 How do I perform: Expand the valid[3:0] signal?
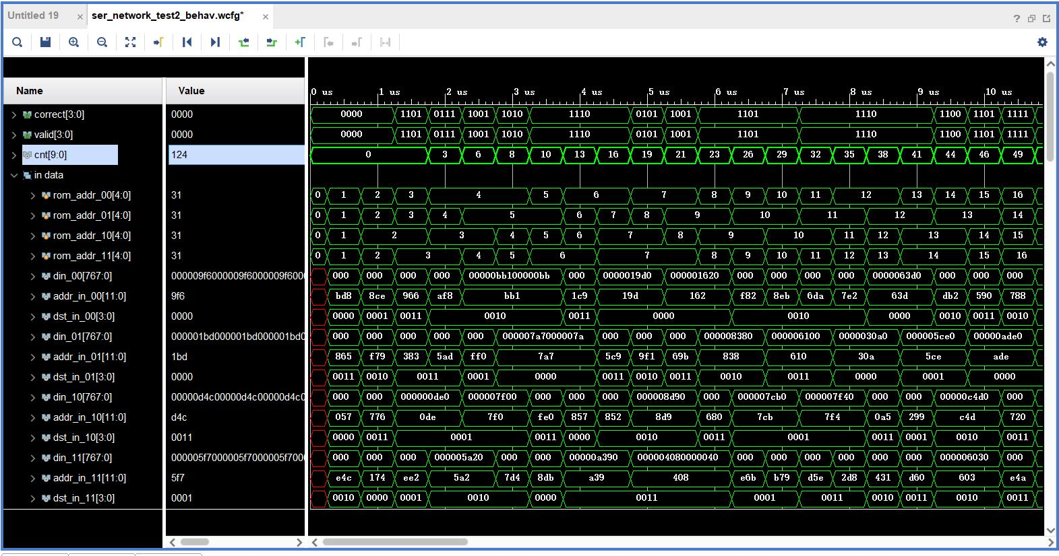tap(13, 135)
